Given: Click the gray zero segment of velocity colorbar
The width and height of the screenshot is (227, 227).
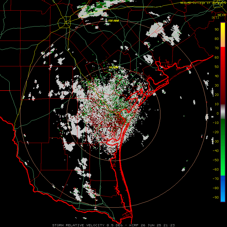Looking at the screenshot, I should 223,112.
